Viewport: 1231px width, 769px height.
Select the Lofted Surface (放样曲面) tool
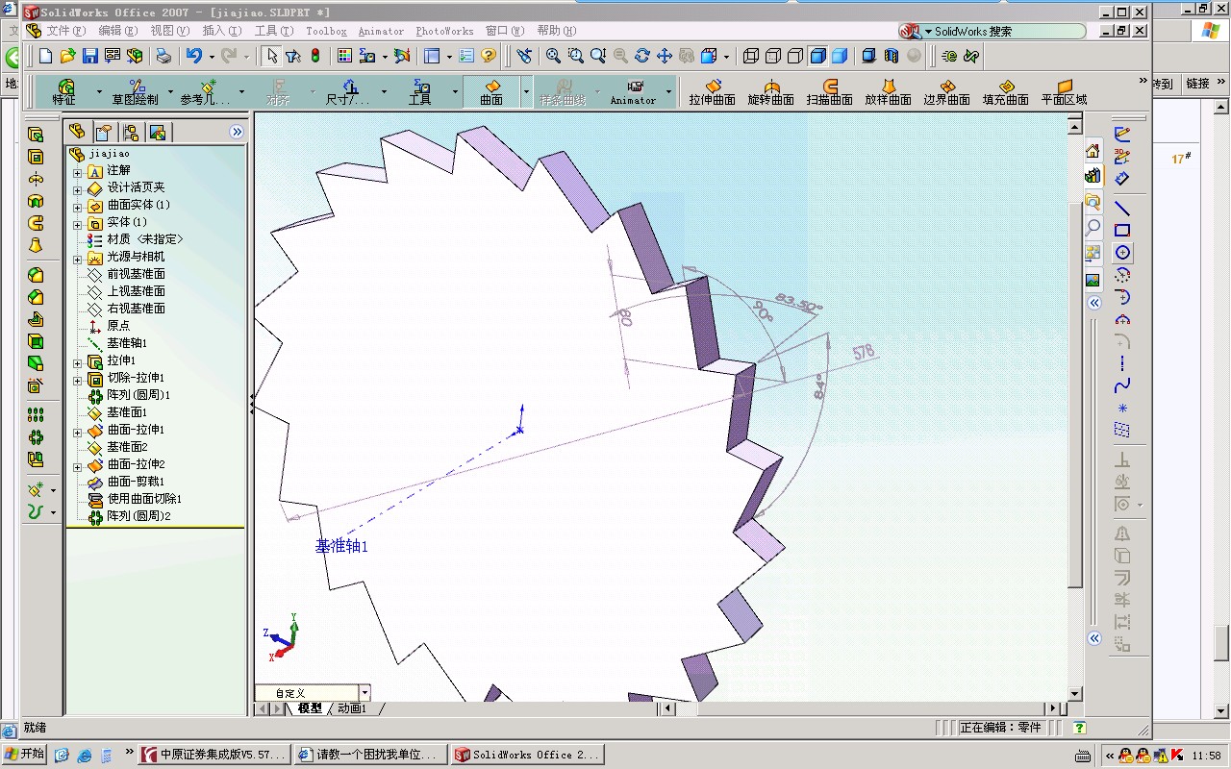click(x=888, y=92)
